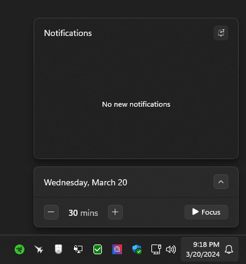Open Windows Security shield tray icon
This screenshot has width=246, height=264.
(137, 249)
